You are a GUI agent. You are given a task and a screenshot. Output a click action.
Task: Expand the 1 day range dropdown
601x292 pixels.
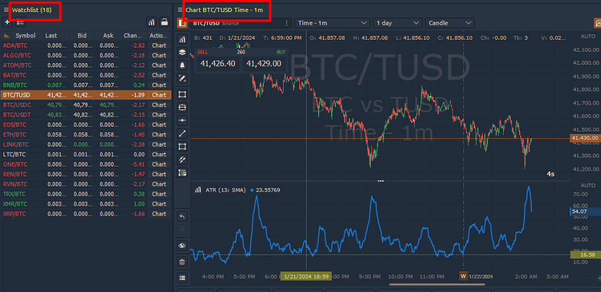click(x=397, y=23)
